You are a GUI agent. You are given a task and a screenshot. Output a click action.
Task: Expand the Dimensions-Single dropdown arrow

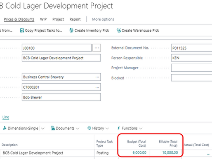[43, 129]
